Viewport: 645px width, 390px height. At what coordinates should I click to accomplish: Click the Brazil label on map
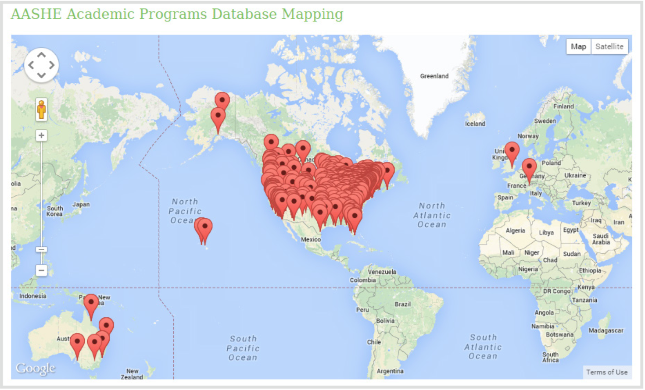402,304
